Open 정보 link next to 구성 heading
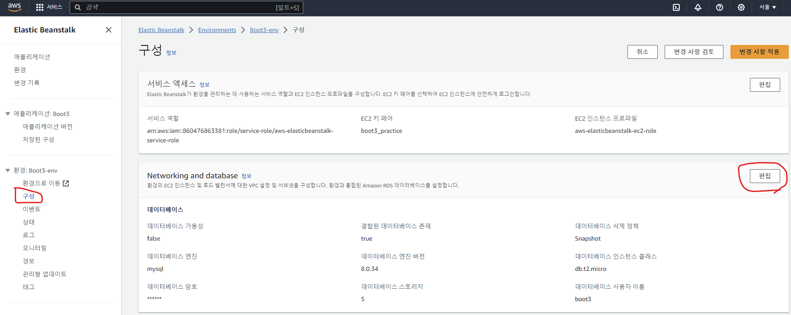The width and height of the screenshot is (791, 315). [171, 53]
